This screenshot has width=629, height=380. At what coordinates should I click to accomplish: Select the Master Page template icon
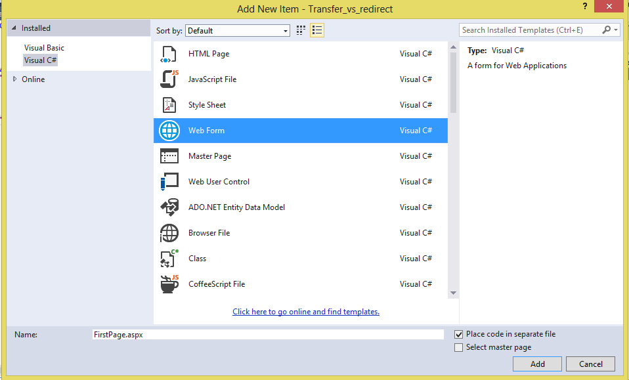pyautogui.click(x=169, y=156)
